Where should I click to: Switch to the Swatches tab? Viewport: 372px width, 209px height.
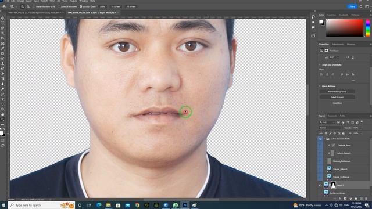pos(331,15)
